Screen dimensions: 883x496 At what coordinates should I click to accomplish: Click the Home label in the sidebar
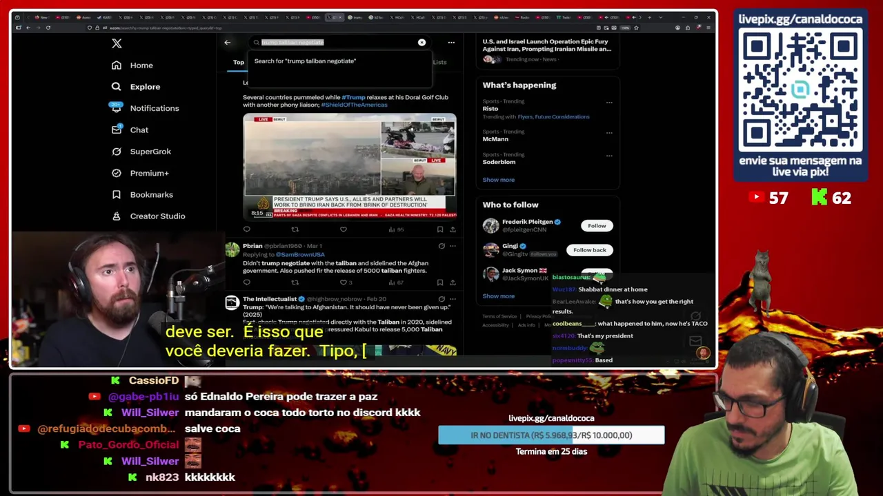pos(141,65)
